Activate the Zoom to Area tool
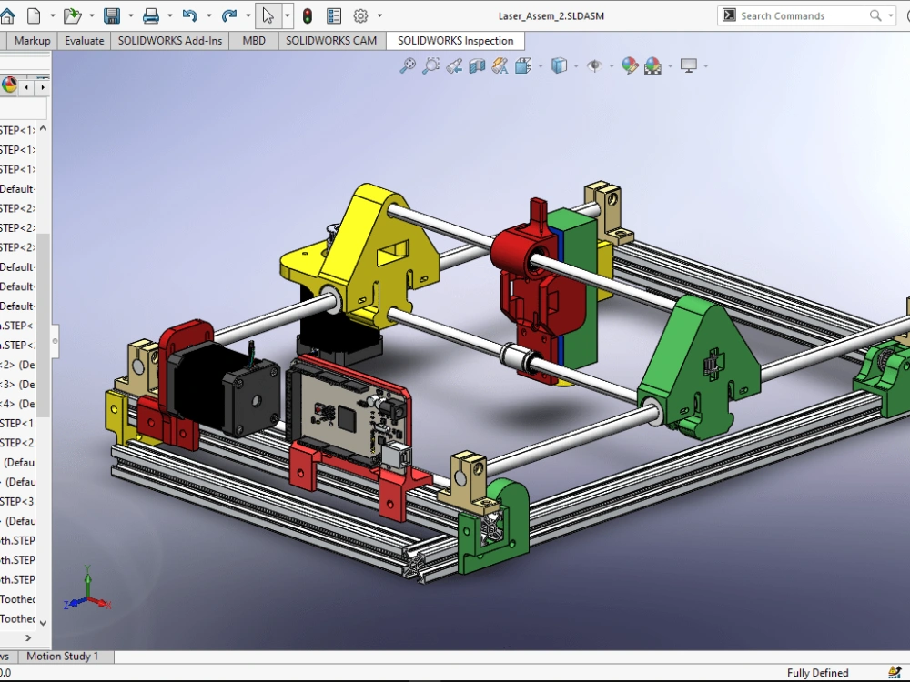The image size is (910, 682). coord(430,65)
